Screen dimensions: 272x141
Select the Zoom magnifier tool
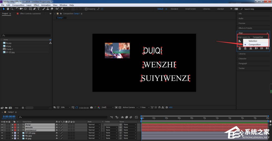tap(12, 9)
